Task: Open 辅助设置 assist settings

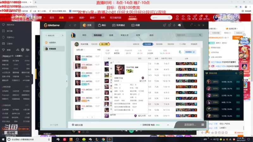Action: click(x=77, y=125)
